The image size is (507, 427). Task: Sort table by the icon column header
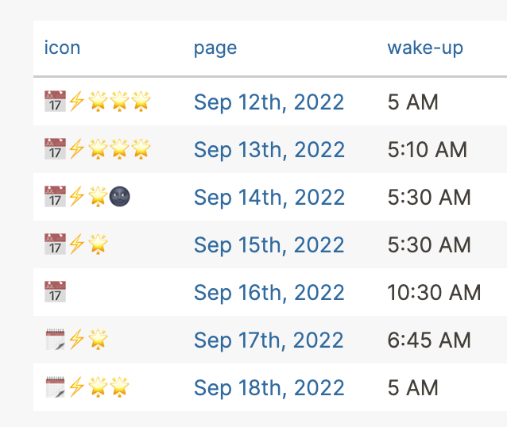tap(62, 48)
